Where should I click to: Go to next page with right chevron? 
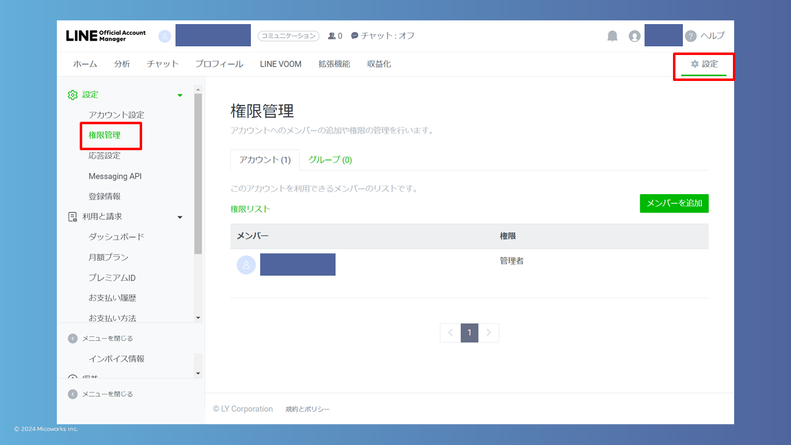pyautogui.click(x=489, y=333)
